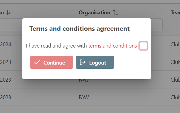Click the checkmark icon inside Continue
This screenshot has width=180, height=113.
[x=37, y=62]
